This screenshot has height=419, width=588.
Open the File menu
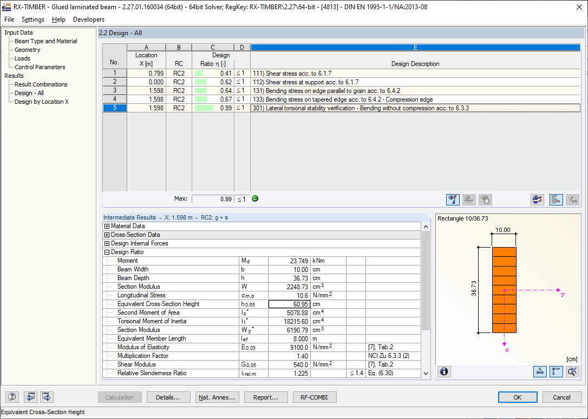[x=9, y=19]
